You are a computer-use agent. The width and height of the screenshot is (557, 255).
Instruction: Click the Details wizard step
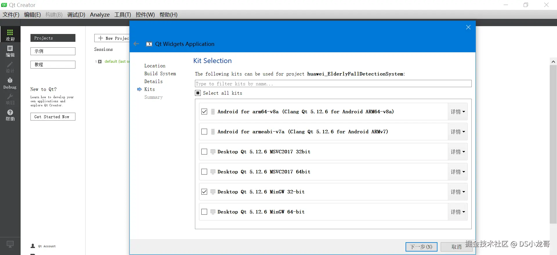153,81
